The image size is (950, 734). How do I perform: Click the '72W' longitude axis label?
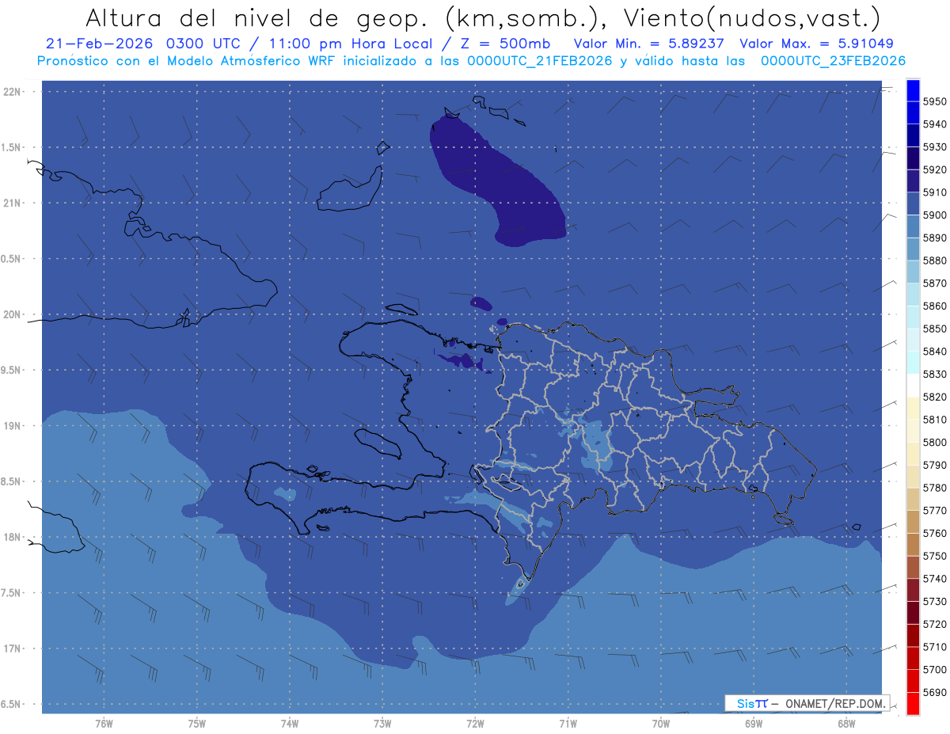pyautogui.click(x=476, y=723)
